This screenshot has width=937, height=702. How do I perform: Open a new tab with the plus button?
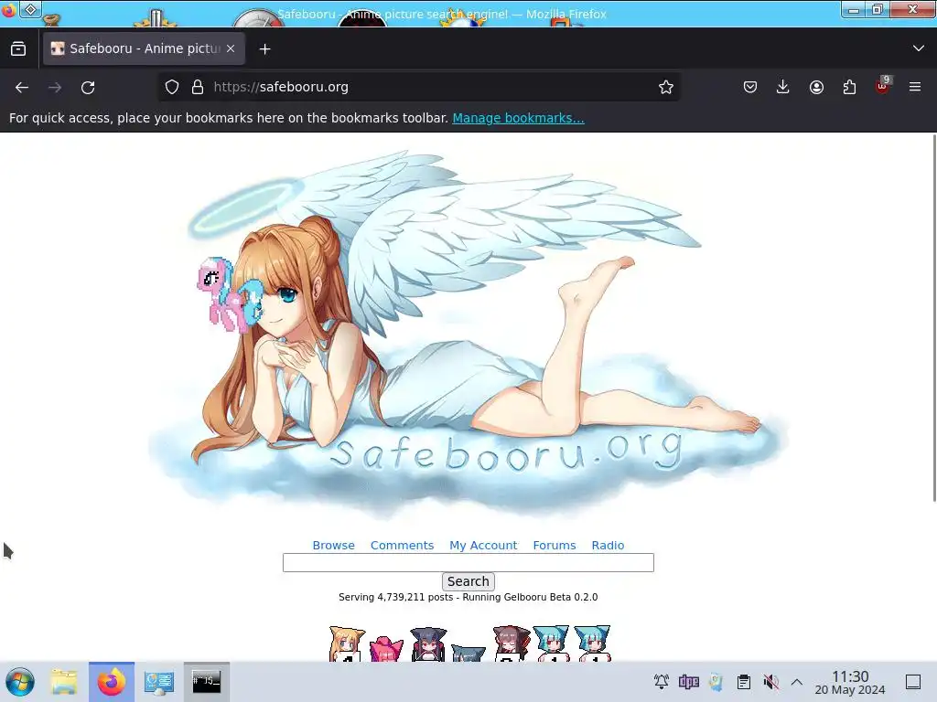(264, 49)
